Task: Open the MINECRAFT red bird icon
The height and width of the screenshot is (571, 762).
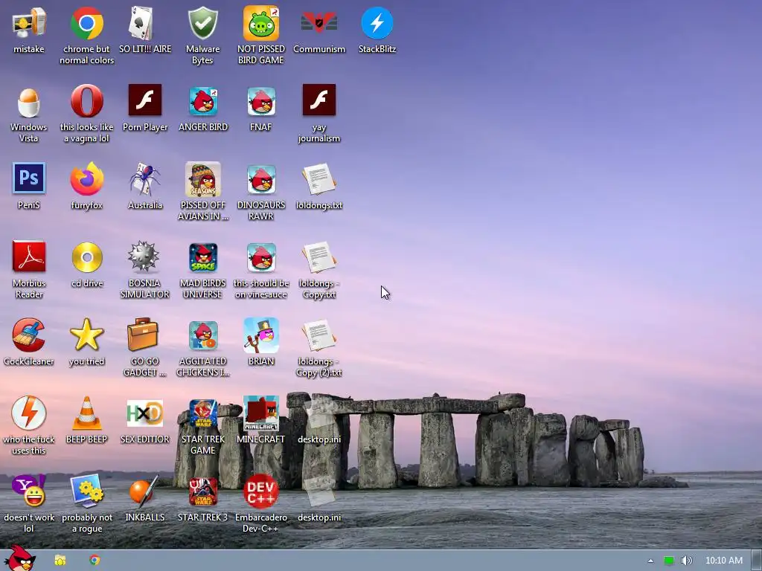Action: 261,421
